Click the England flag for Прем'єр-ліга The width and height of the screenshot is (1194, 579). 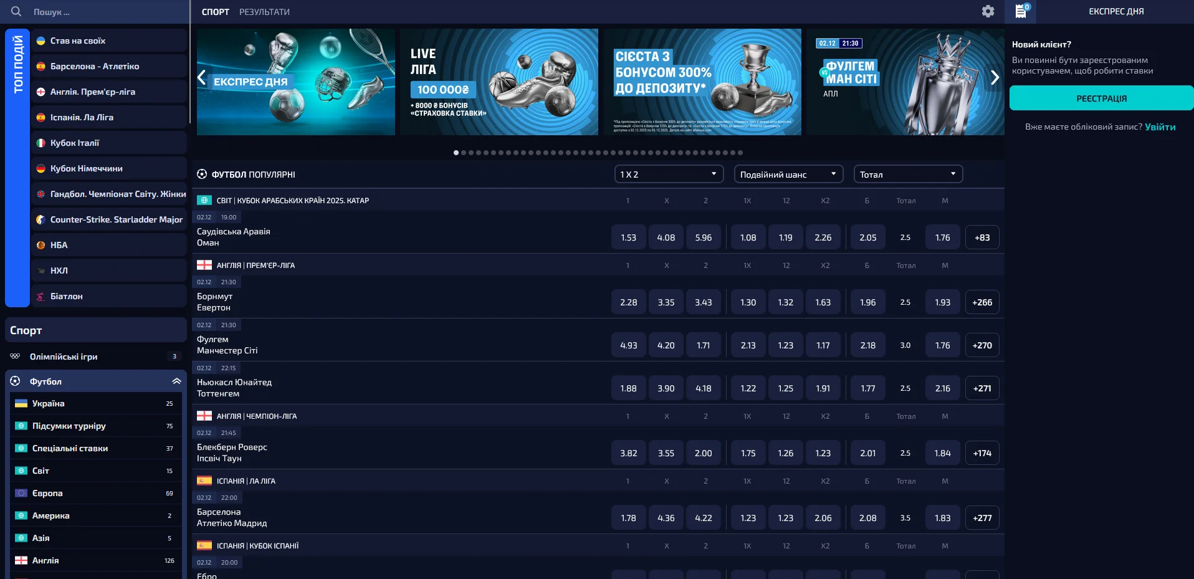[x=204, y=265]
